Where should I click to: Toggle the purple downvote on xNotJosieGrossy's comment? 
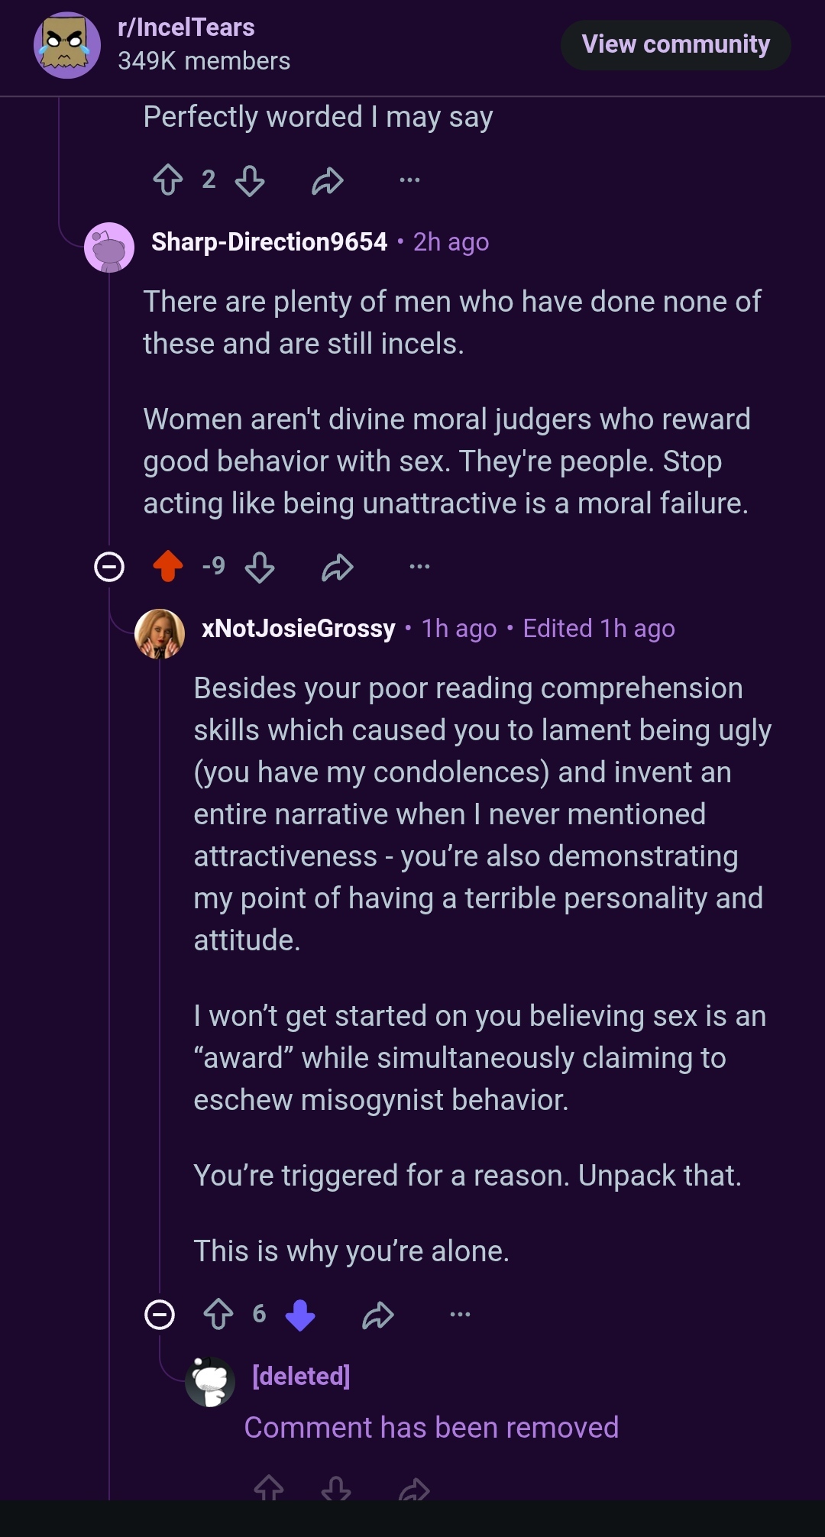tap(300, 1315)
